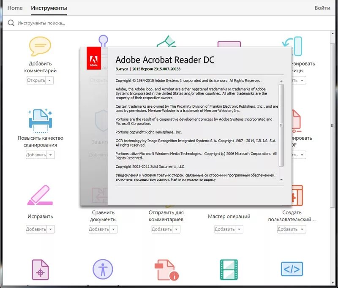Click the Исправить label
This screenshot has width=338, height=288.
pyautogui.click(x=40, y=217)
